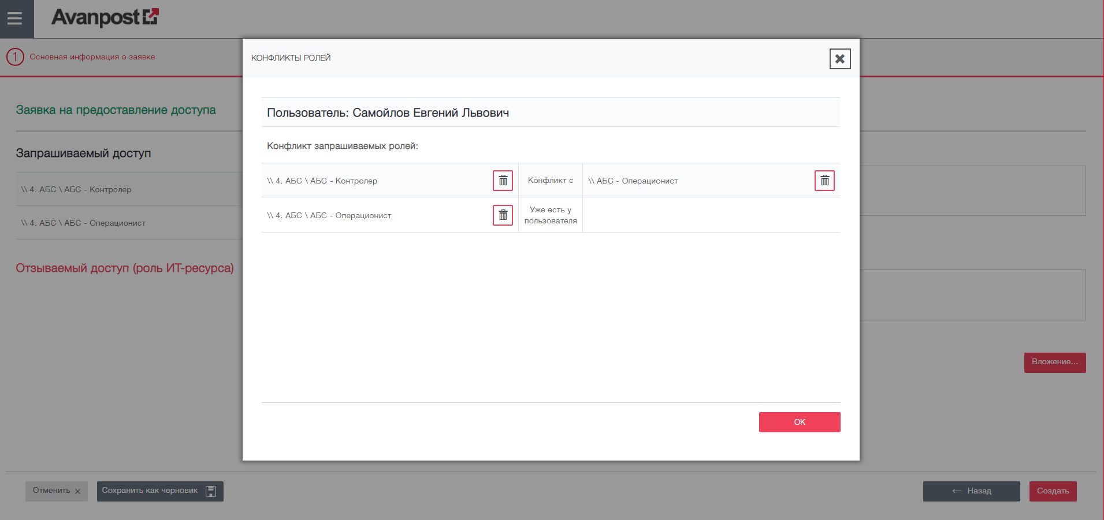The height and width of the screenshot is (520, 1104).
Task: Click the Avanpost logo
Action: pyautogui.click(x=105, y=17)
